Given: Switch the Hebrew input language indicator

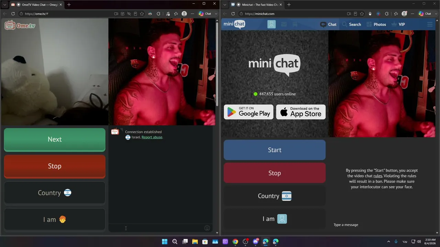Looking at the screenshot, I should pos(405,242).
